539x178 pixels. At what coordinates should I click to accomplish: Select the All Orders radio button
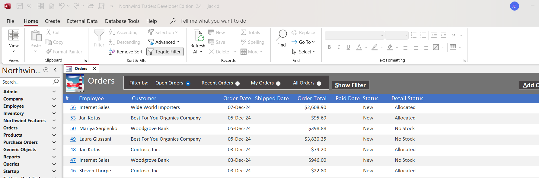(x=319, y=84)
